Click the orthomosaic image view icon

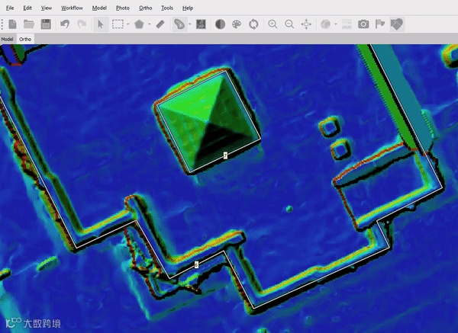(201, 24)
